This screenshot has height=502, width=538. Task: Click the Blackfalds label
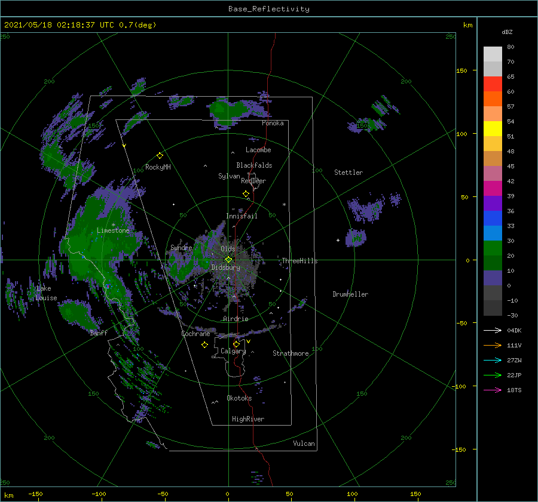click(x=254, y=165)
